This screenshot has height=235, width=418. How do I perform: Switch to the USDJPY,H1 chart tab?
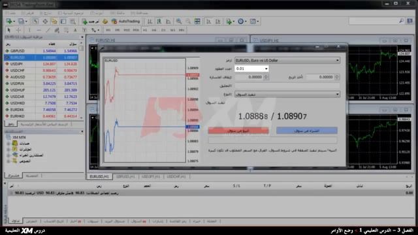click(151, 177)
